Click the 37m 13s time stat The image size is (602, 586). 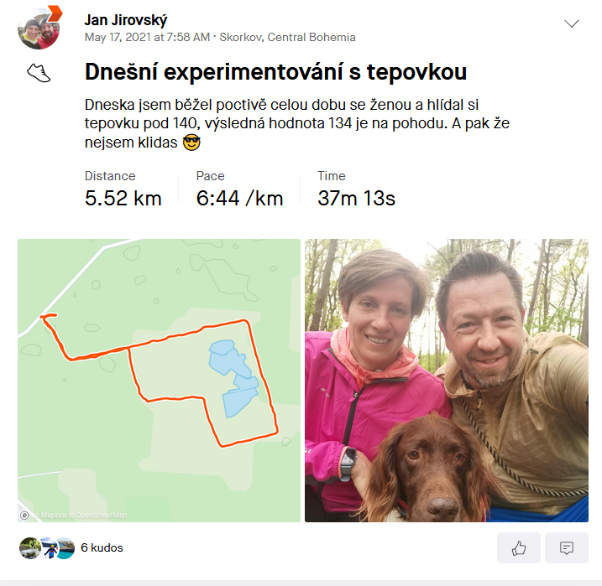356,198
